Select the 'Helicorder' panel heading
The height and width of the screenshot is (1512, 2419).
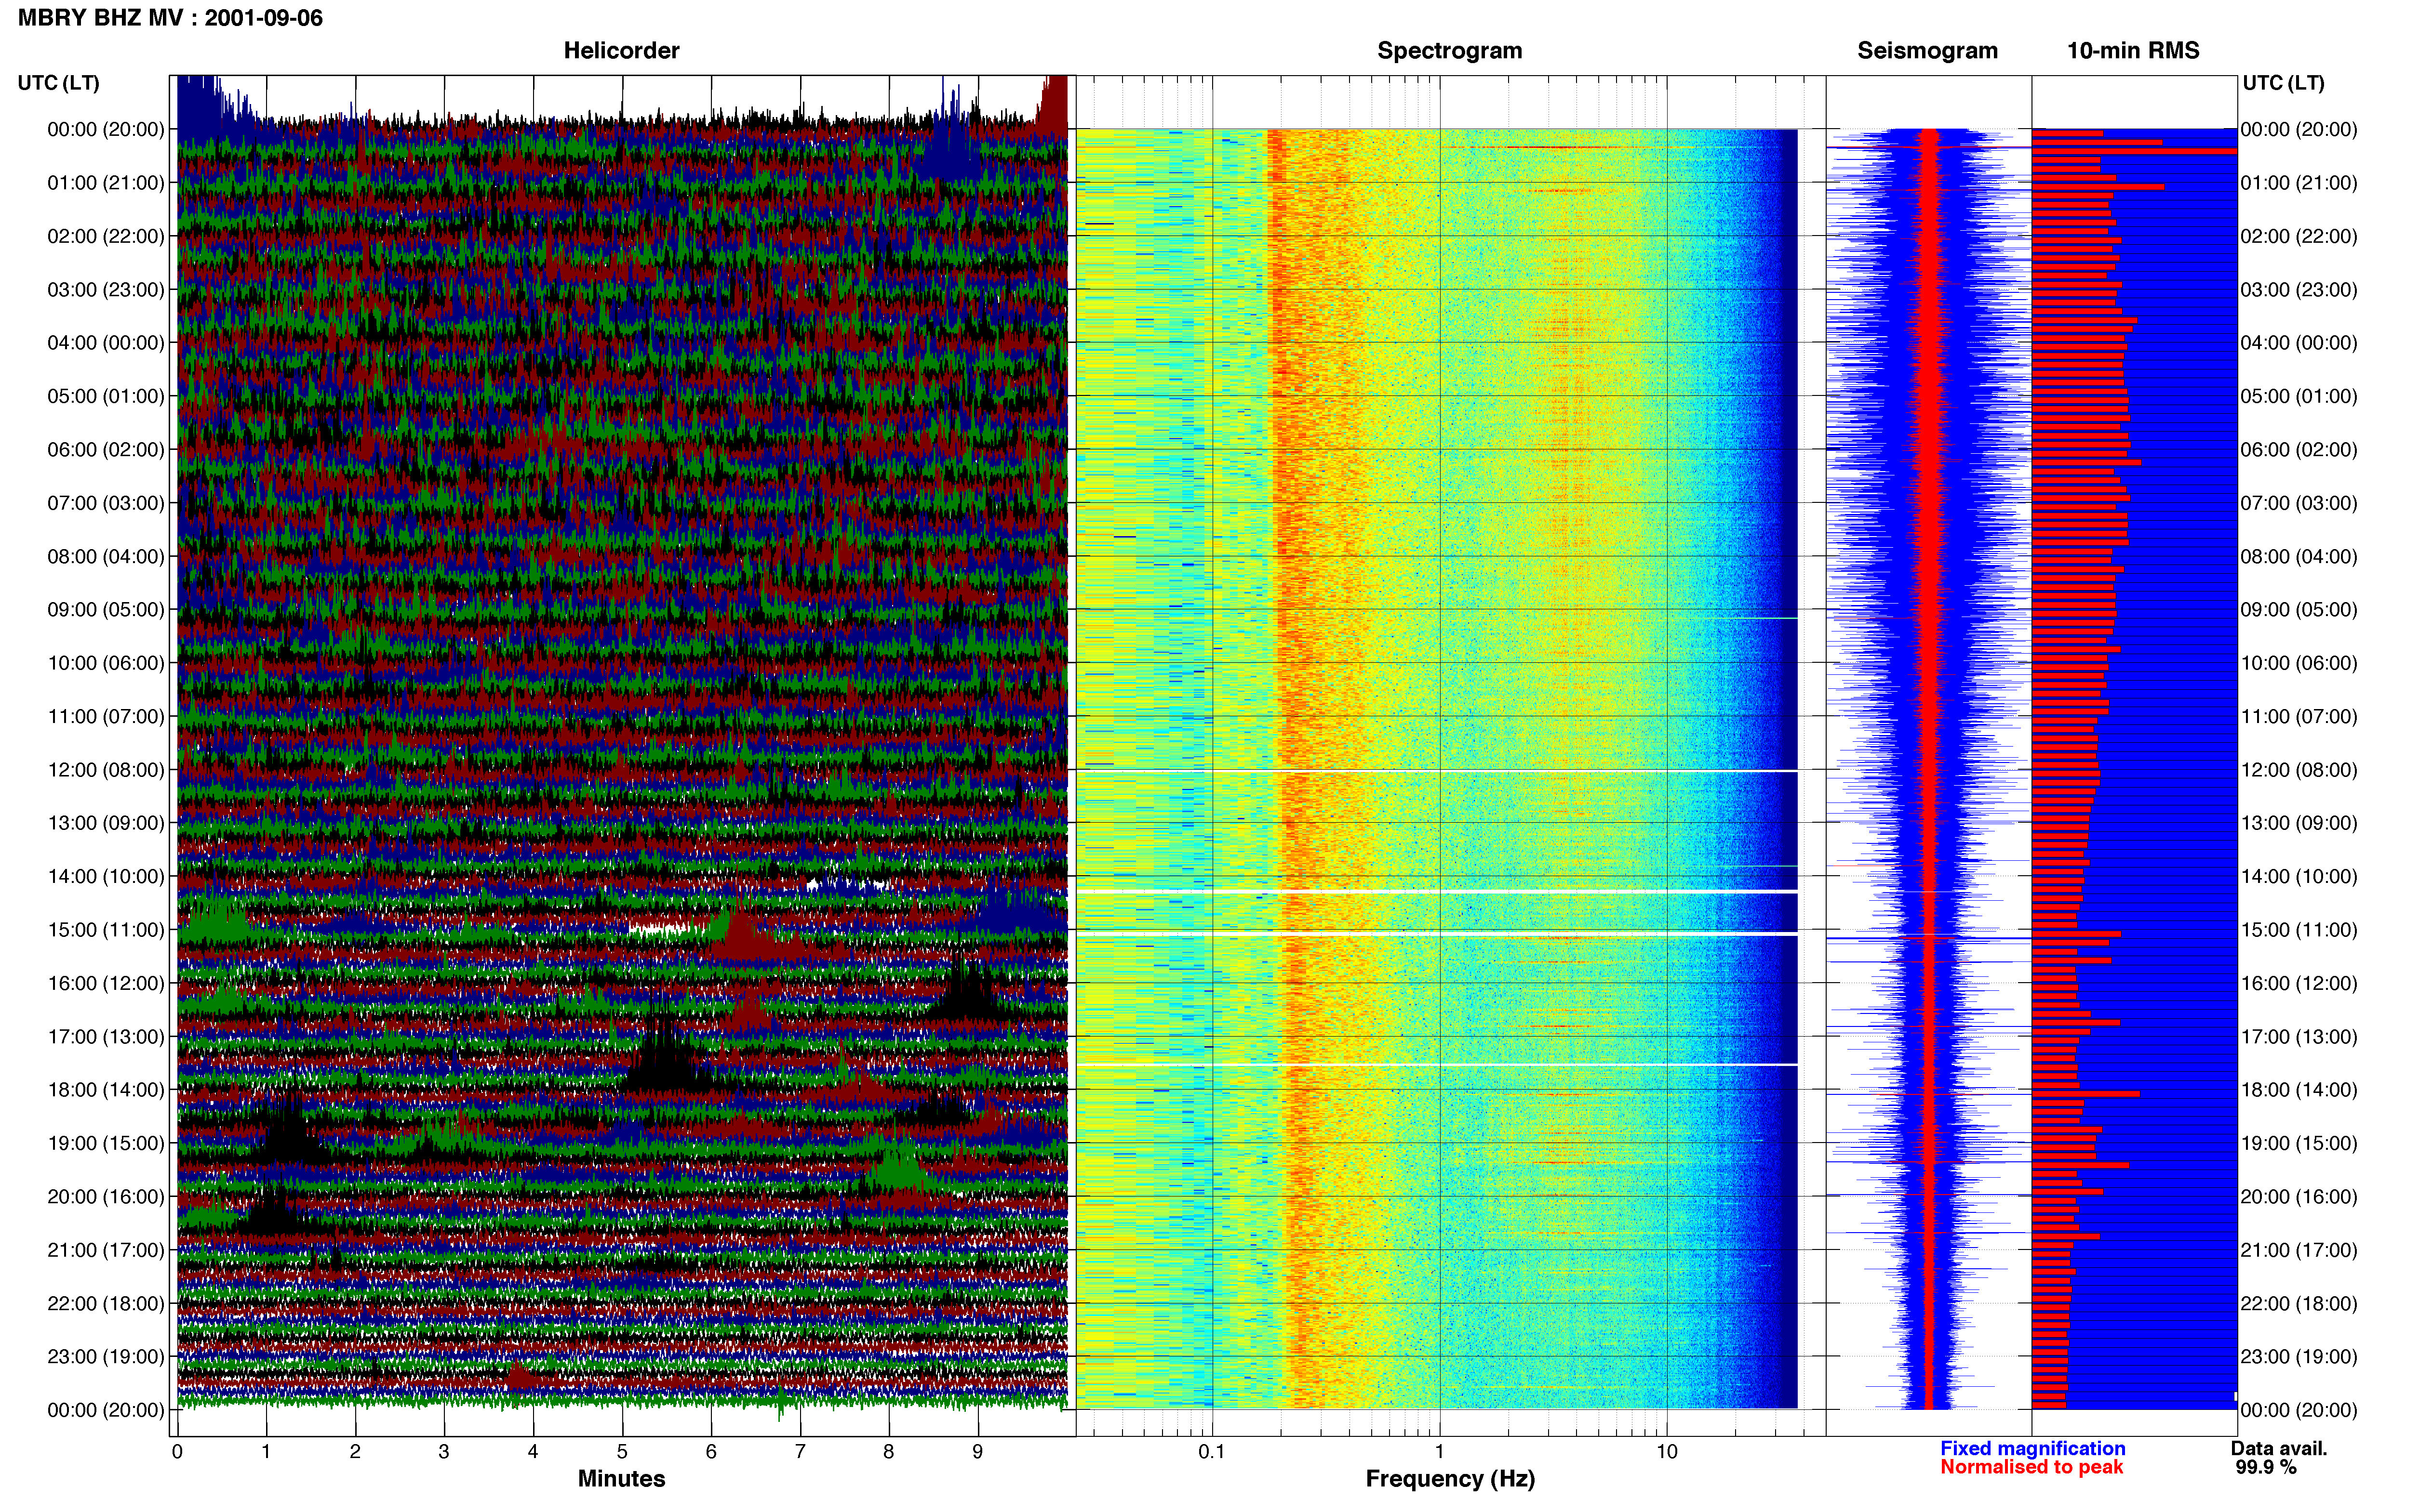point(621,50)
